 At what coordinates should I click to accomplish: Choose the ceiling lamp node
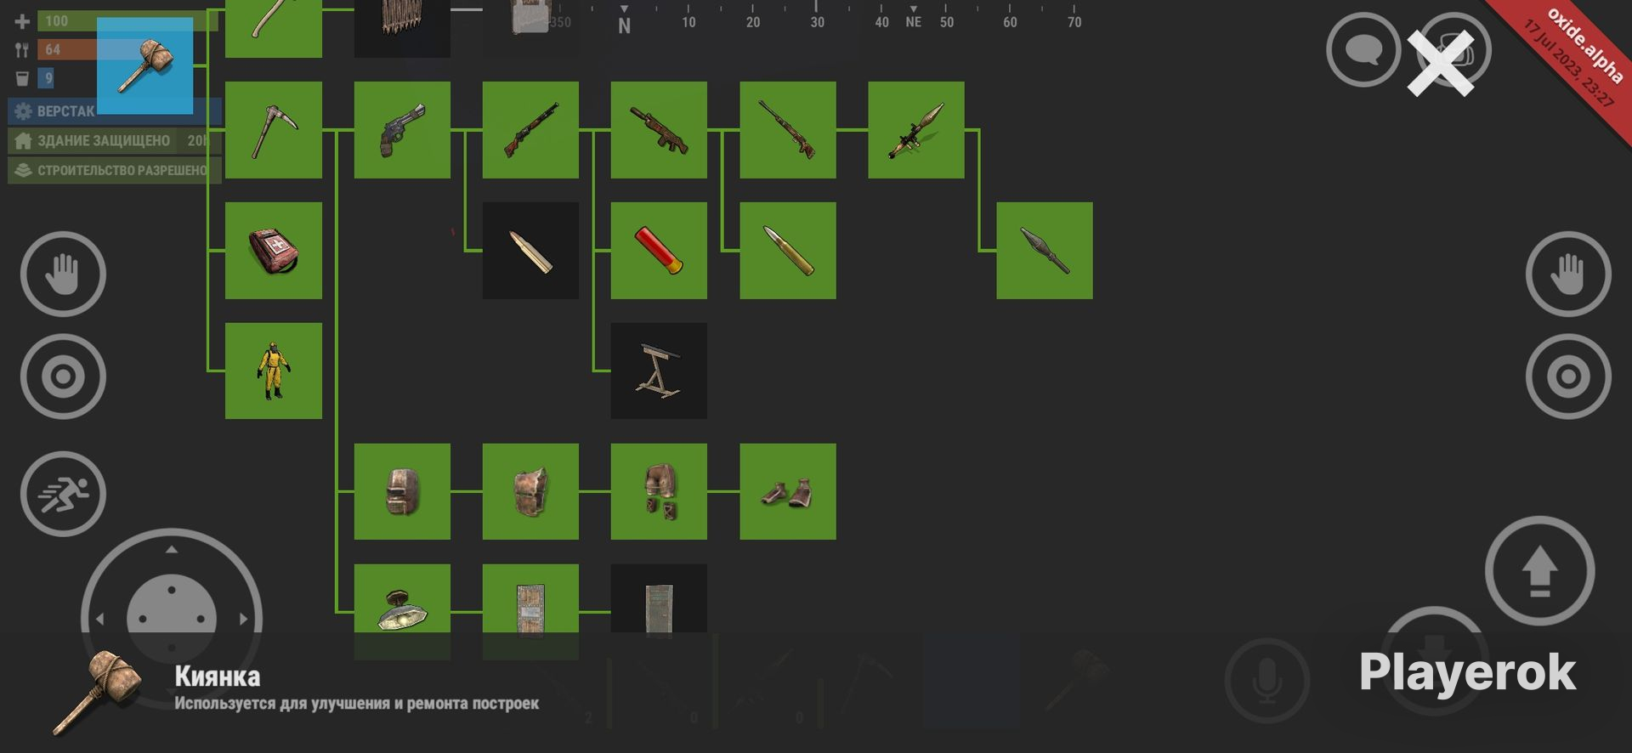pos(402,612)
